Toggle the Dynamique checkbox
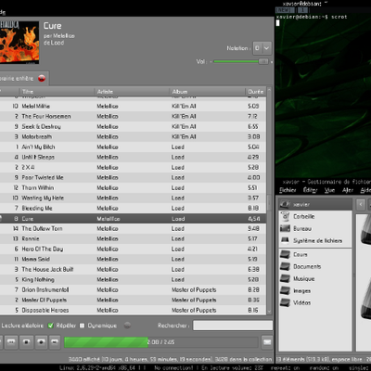The image size is (371, 371). coord(83,326)
